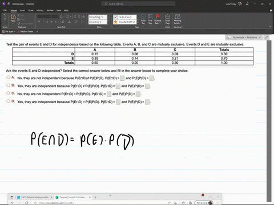Switch to the Review tab
This screenshot has width=274, height=205.
coord(50,10)
